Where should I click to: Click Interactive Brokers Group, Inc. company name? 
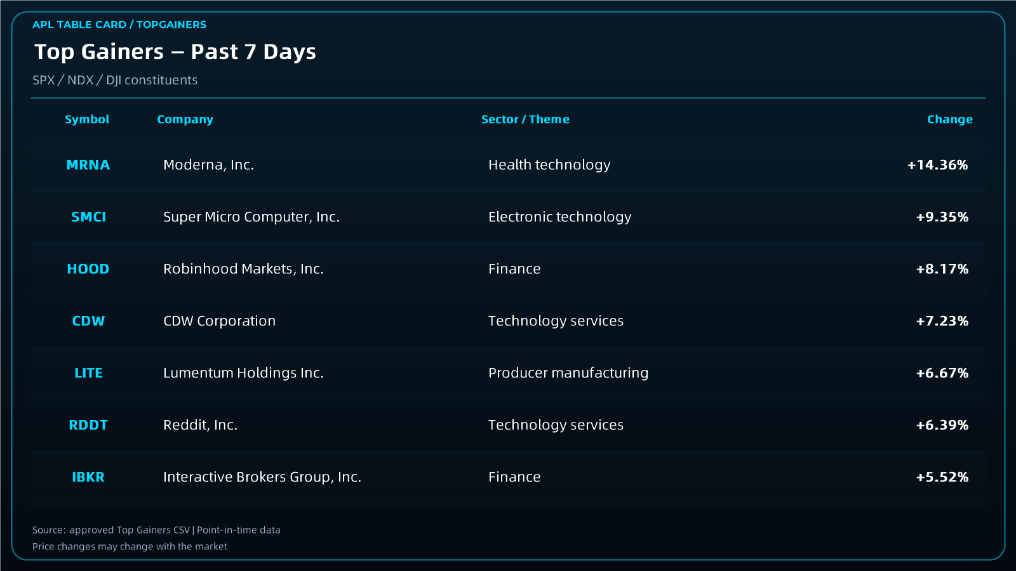(262, 477)
